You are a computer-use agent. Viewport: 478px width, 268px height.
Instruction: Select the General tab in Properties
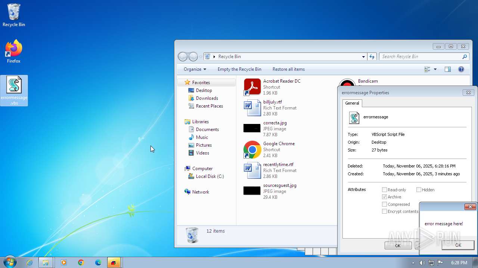tap(352, 103)
